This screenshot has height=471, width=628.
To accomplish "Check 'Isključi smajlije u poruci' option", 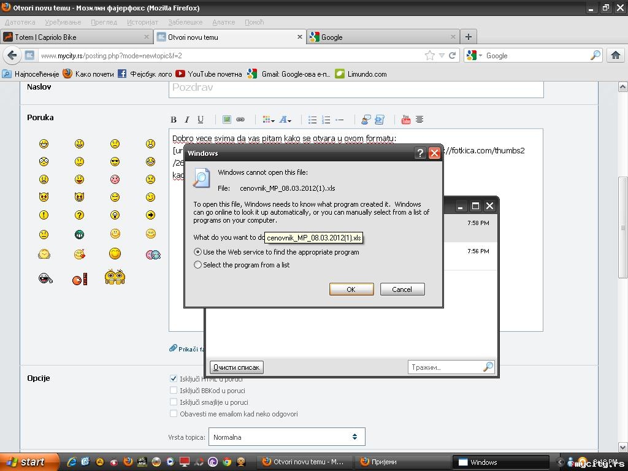I will (174, 402).
